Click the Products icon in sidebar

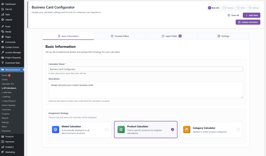coord(2,136)
